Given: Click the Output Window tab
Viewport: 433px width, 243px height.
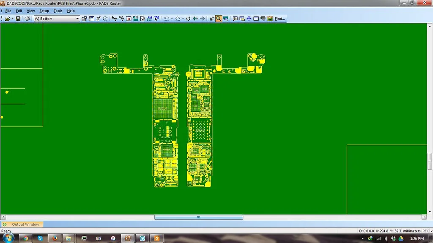Looking at the screenshot, I should [x=22, y=224].
